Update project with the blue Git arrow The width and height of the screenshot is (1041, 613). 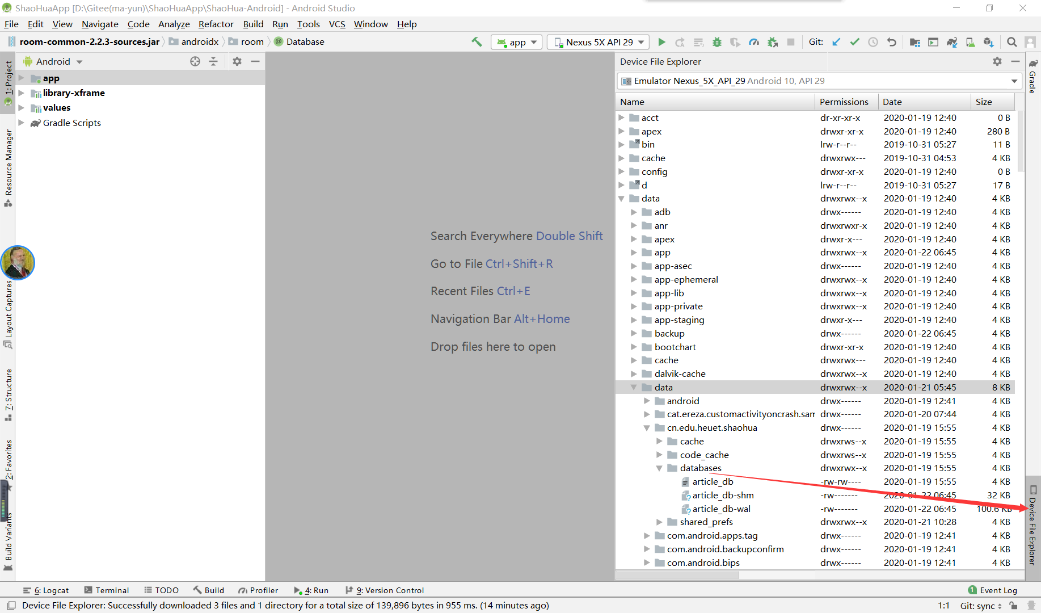836,41
